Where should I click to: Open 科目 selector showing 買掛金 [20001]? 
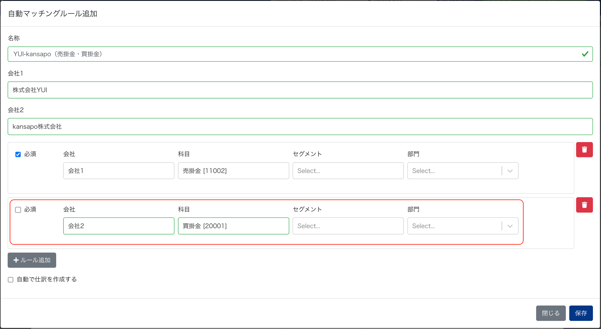(x=233, y=226)
